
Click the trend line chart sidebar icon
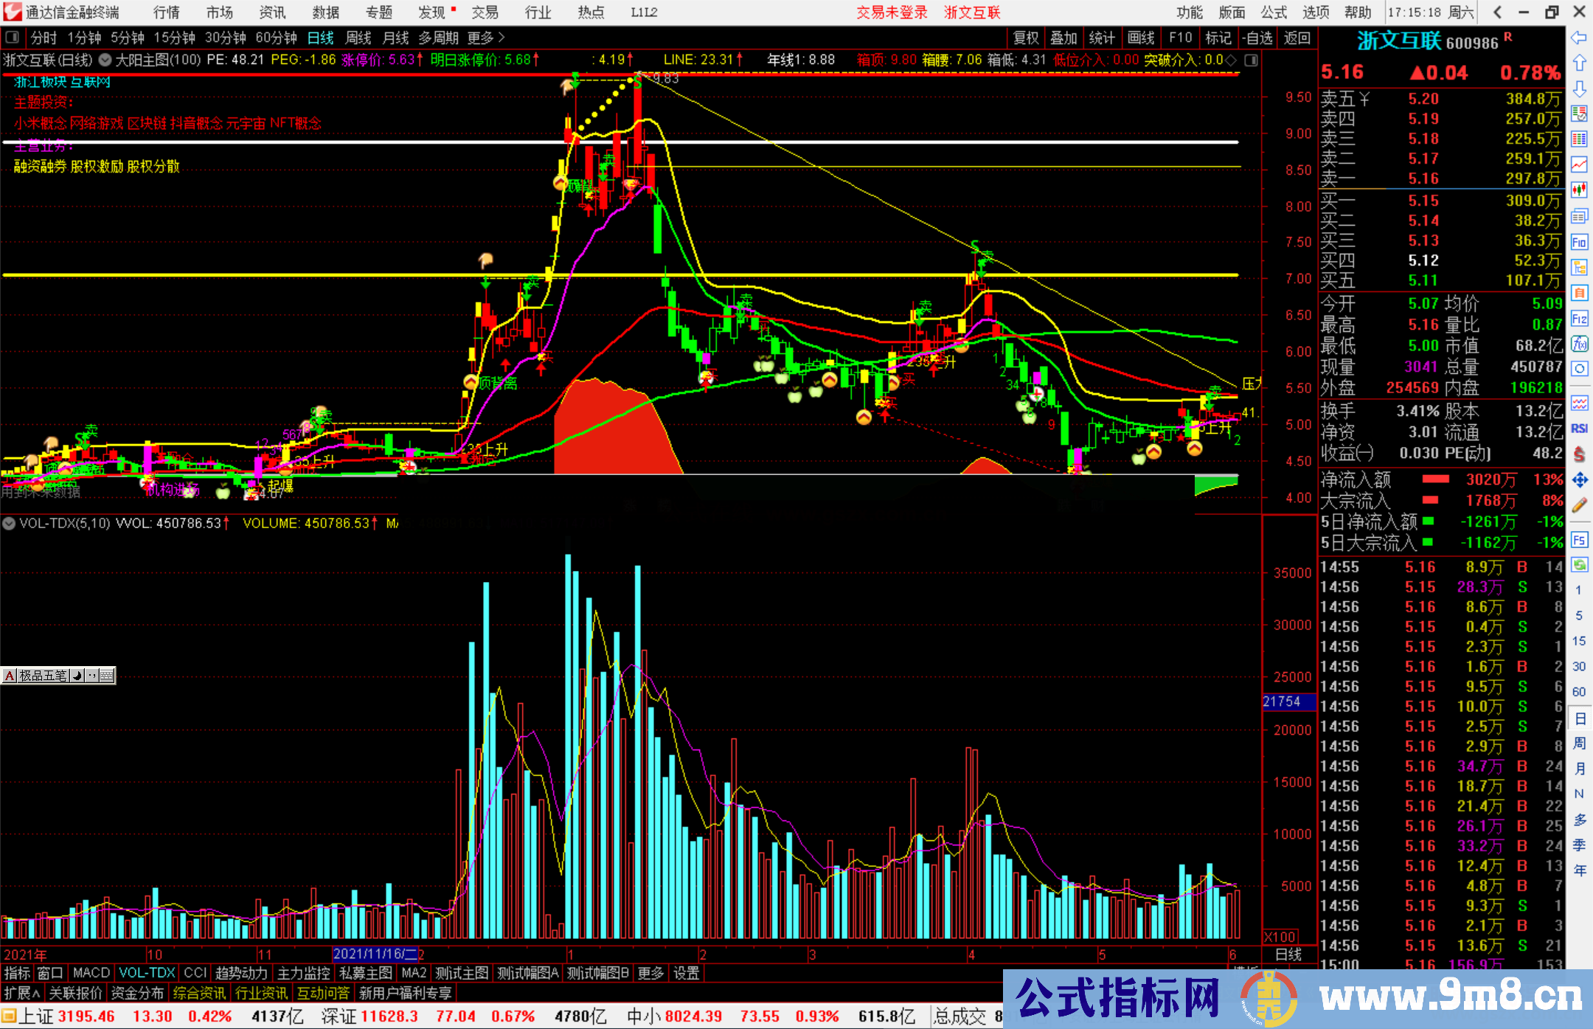(1579, 164)
